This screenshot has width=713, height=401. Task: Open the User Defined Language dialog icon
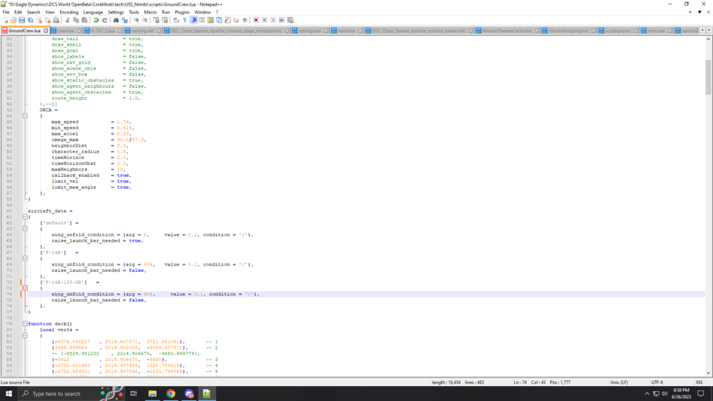(x=202, y=20)
